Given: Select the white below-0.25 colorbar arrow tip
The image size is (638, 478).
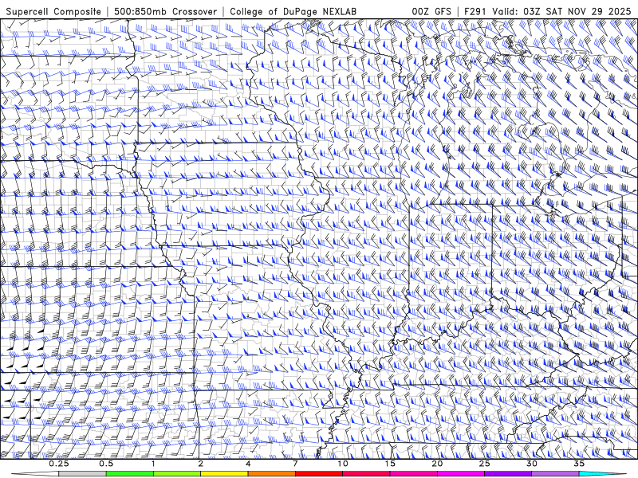Looking at the screenshot, I should coord(36,474).
